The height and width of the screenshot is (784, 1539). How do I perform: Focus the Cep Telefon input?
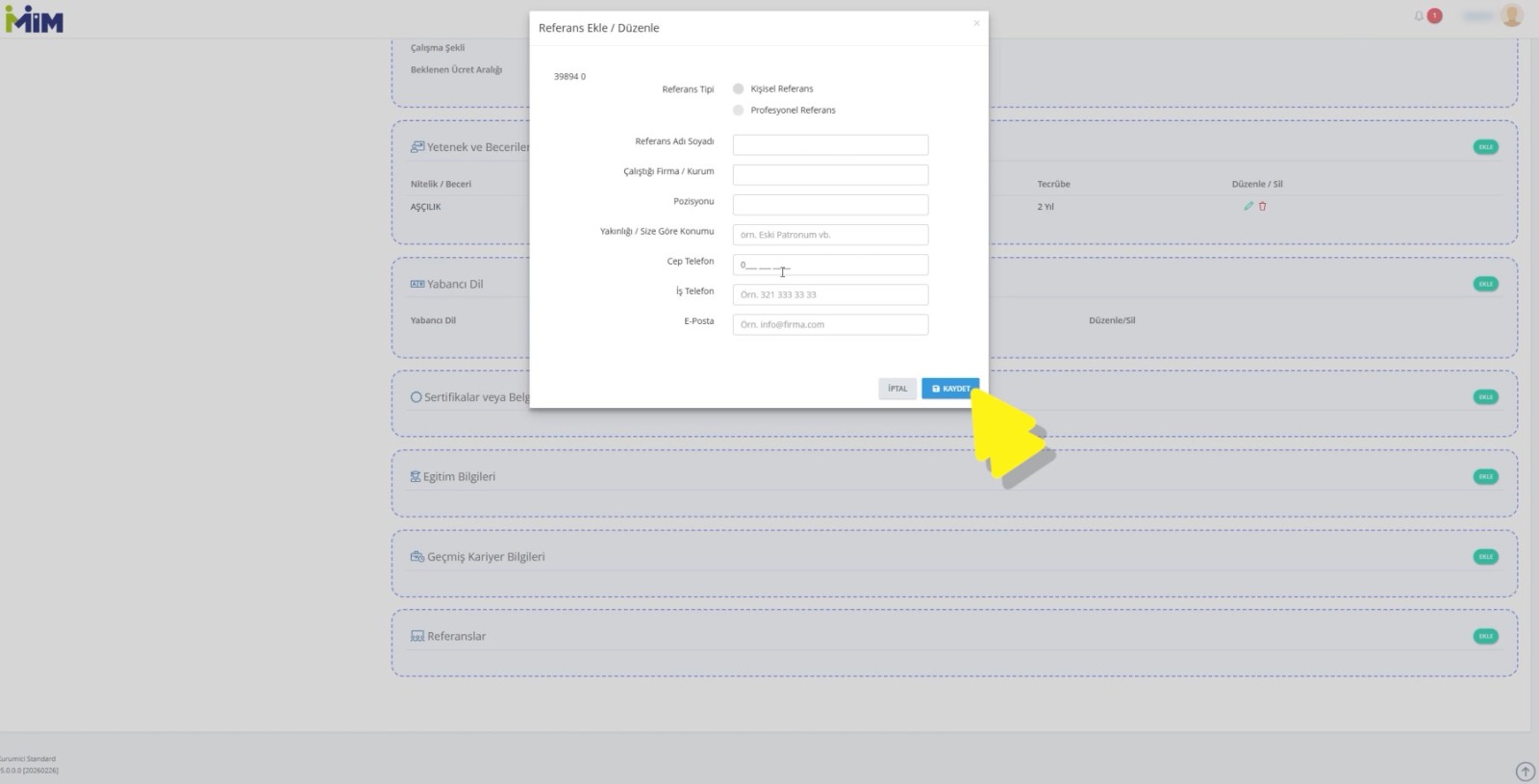(830, 265)
